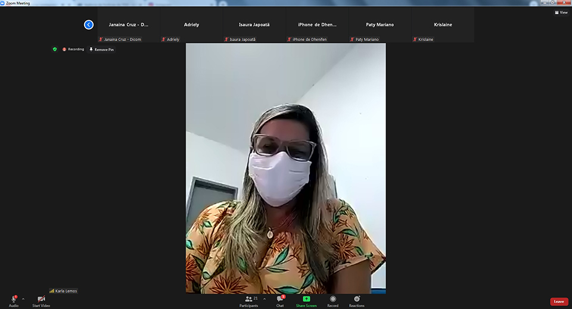Start recording with the Record icon
572x309 pixels.
click(x=332, y=299)
